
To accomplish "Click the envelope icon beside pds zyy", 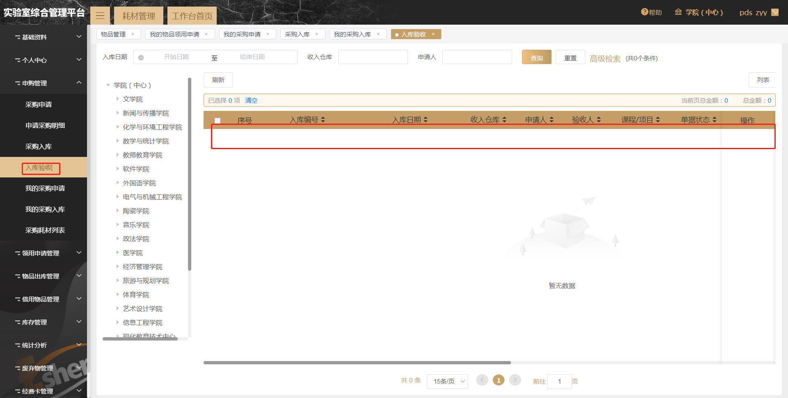I will [x=775, y=12].
